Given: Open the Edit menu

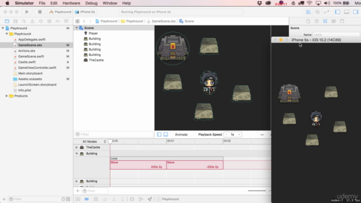Looking at the screenshot, I should (54, 3).
